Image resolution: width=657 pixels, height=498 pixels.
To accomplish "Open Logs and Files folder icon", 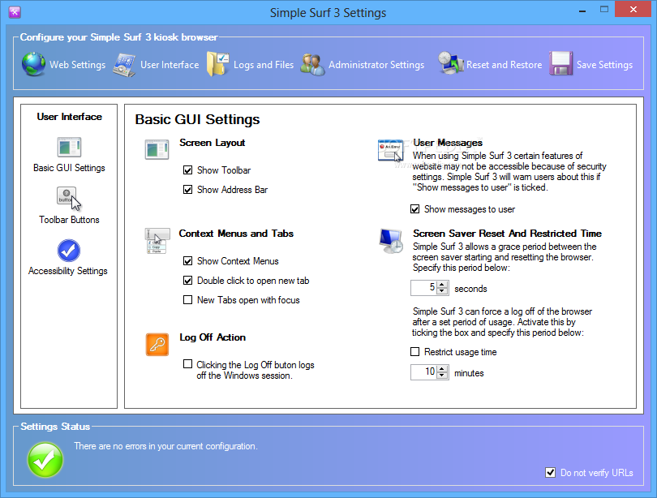I will (x=218, y=64).
